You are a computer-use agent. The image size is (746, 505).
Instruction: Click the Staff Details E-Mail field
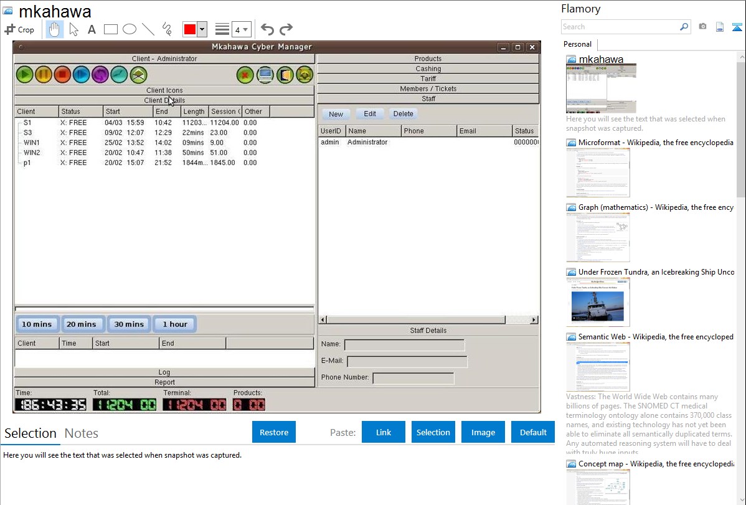[x=407, y=361]
